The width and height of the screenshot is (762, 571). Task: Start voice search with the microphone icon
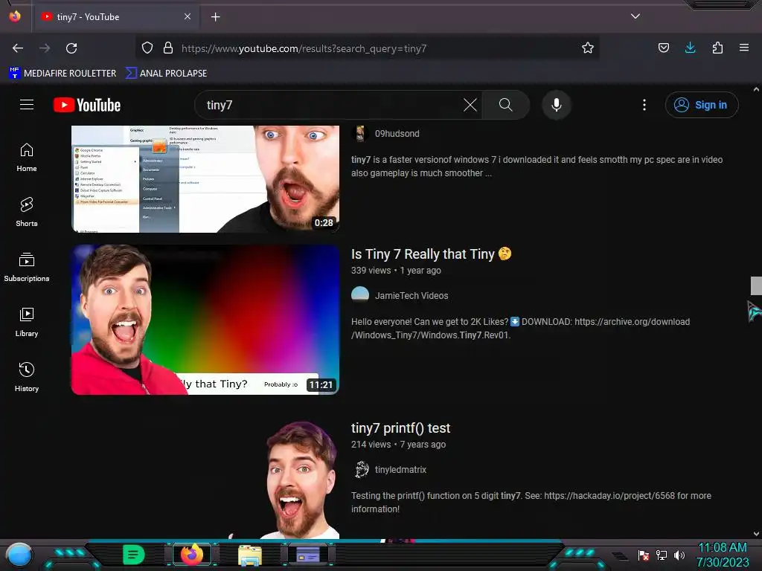(x=557, y=105)
